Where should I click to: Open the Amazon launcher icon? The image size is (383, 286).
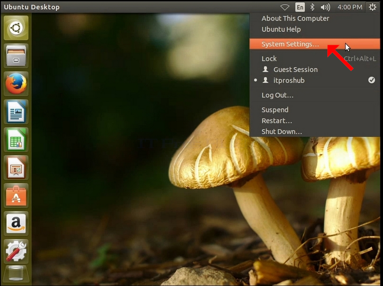pos(16,224)
